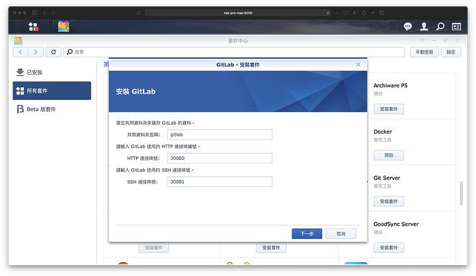Open the DSM main menu icon

[33, 26]
